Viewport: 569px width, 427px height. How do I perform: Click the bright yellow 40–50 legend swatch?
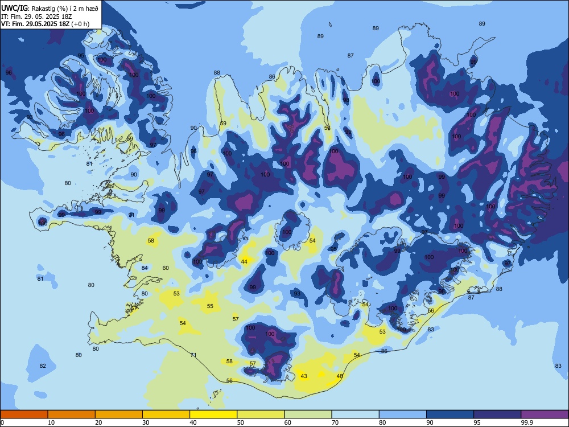(x=213, y=414)
